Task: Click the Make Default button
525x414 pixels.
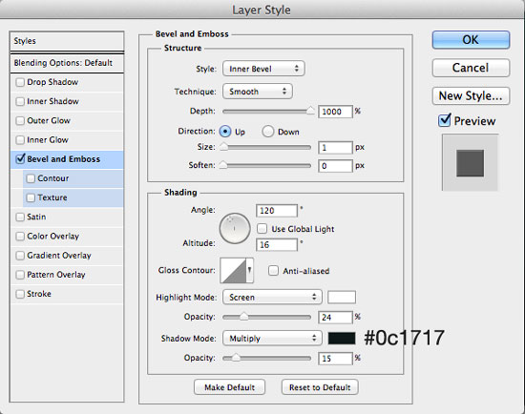Action: (x=229, y=387)
